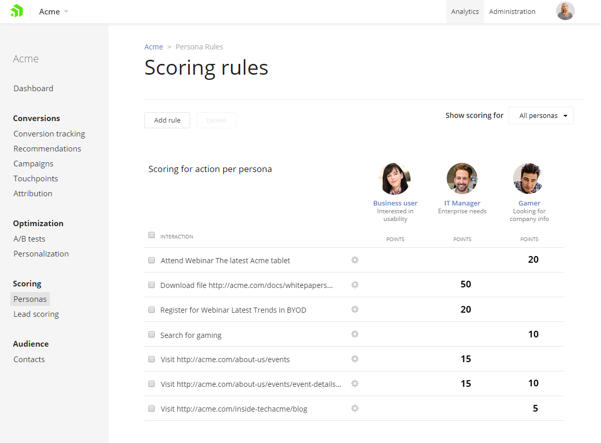Viewport: 601px width, 443px height.
Task: Click the green Progress logo icon
Action: (x=16, y=11)
